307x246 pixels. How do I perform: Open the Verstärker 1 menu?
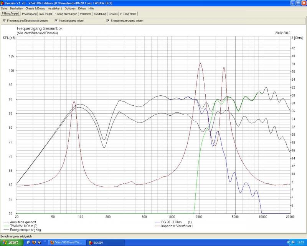pos(55,8)
